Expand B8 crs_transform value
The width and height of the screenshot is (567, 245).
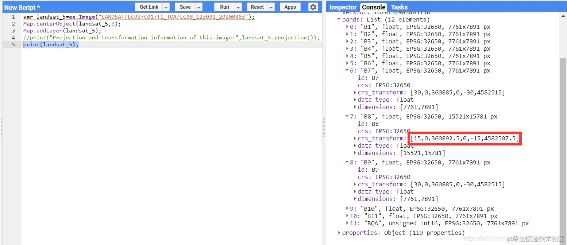coord(355,138)
